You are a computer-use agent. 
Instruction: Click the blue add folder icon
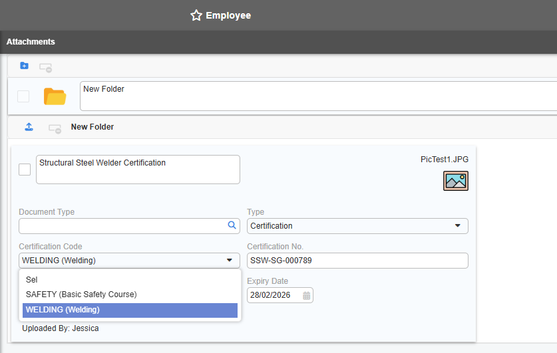tap(25, 66)
